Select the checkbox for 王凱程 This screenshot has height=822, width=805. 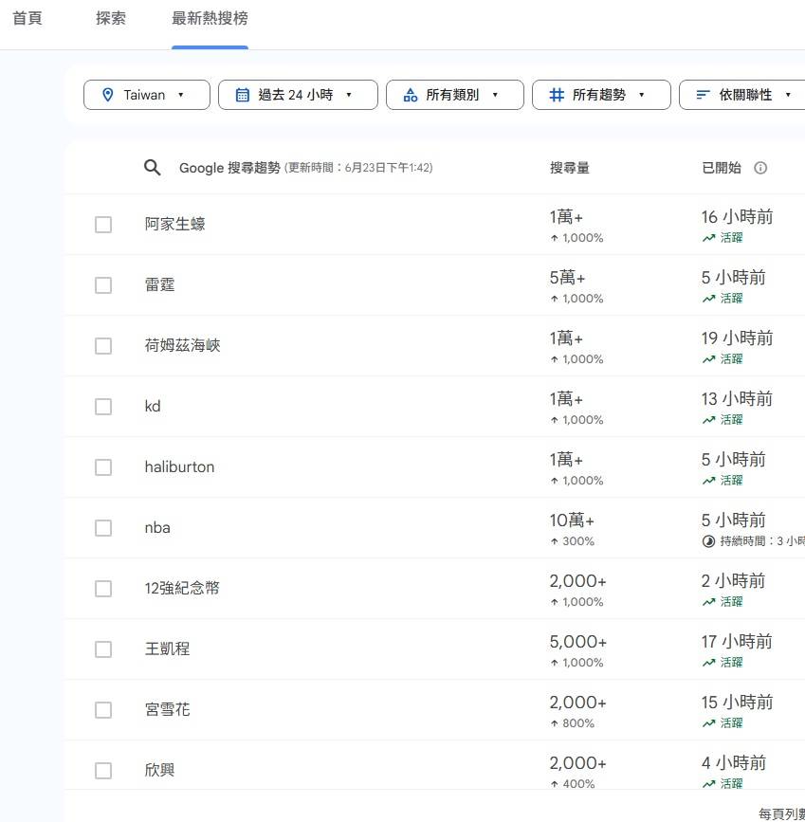pos(103,649)
